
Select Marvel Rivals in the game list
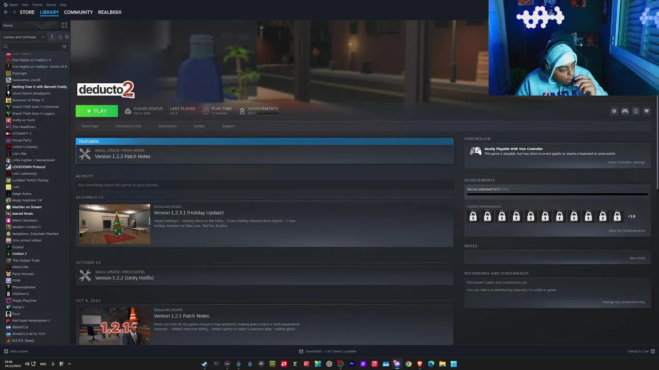point(23,214)
